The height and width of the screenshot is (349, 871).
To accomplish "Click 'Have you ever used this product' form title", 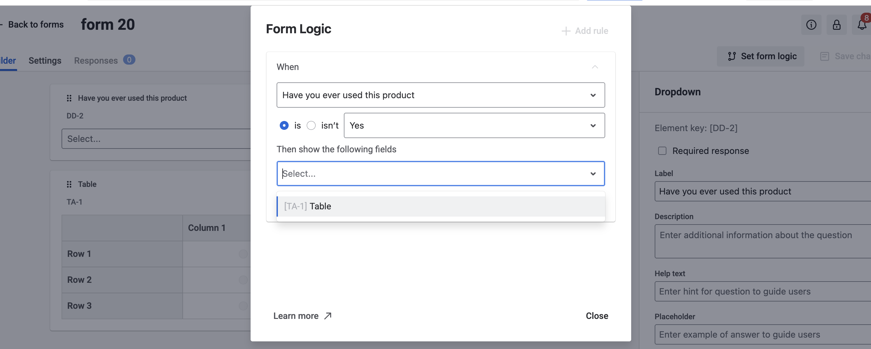I will pos(132,98).
